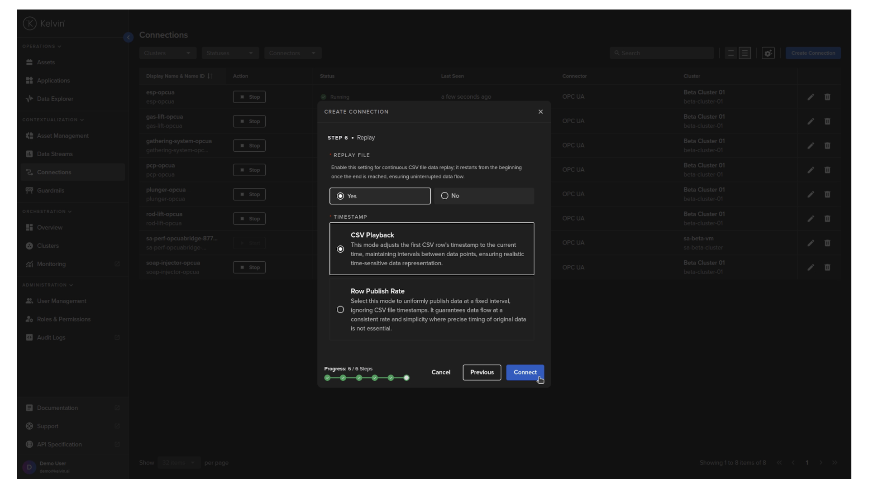Open Guardrails in the sidebar
Screen dimensions: 869x489
(x=50, y=191)
